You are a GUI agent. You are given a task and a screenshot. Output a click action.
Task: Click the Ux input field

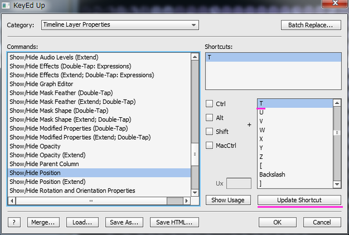click(238, 183)
